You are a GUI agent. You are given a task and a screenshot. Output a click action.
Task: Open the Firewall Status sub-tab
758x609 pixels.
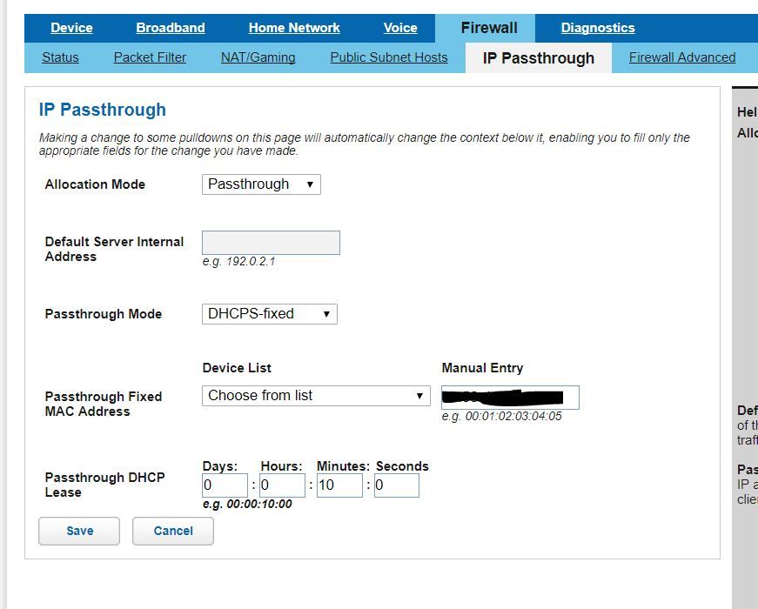coord(60,58)
